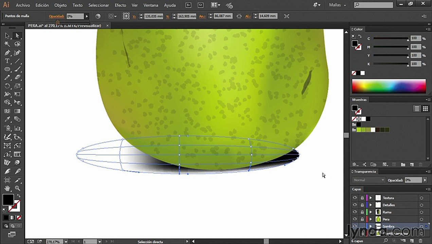Image resolution: width=432 pixels, height=244 pixels.
Task: Hide the Detalles layer
Action: pos(355,205)
